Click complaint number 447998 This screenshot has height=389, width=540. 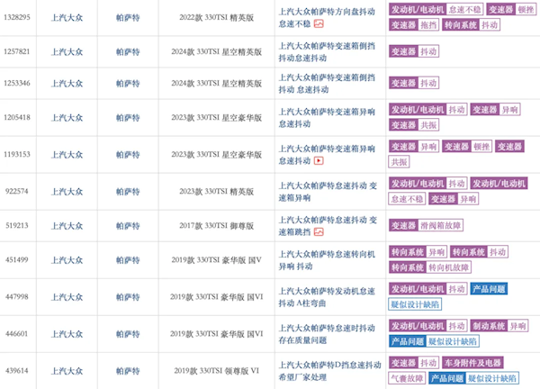[x=17, y=296]
